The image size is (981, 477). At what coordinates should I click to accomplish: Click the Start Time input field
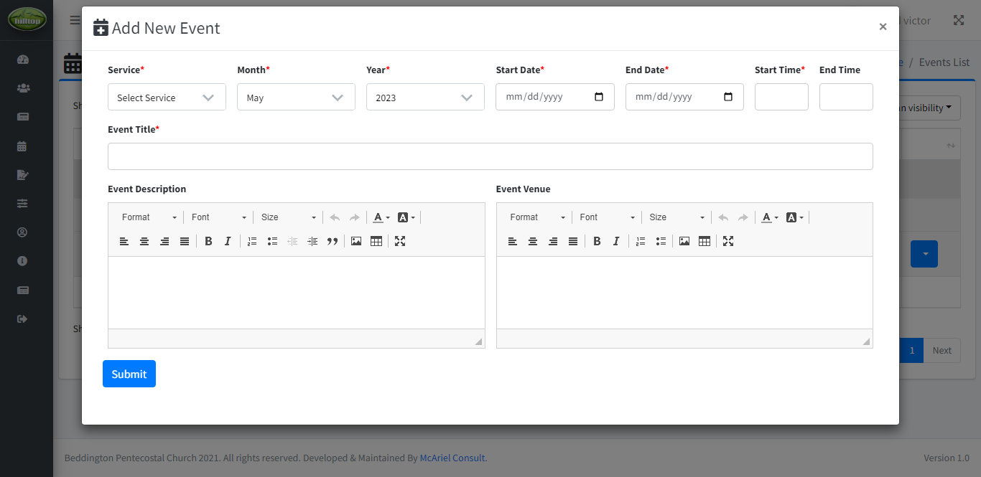pos(781,97)
